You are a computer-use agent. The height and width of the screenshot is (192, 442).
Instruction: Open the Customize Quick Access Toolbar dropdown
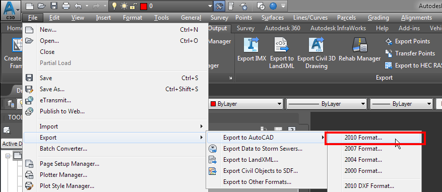pyautogui.click(x=283, y=6)
